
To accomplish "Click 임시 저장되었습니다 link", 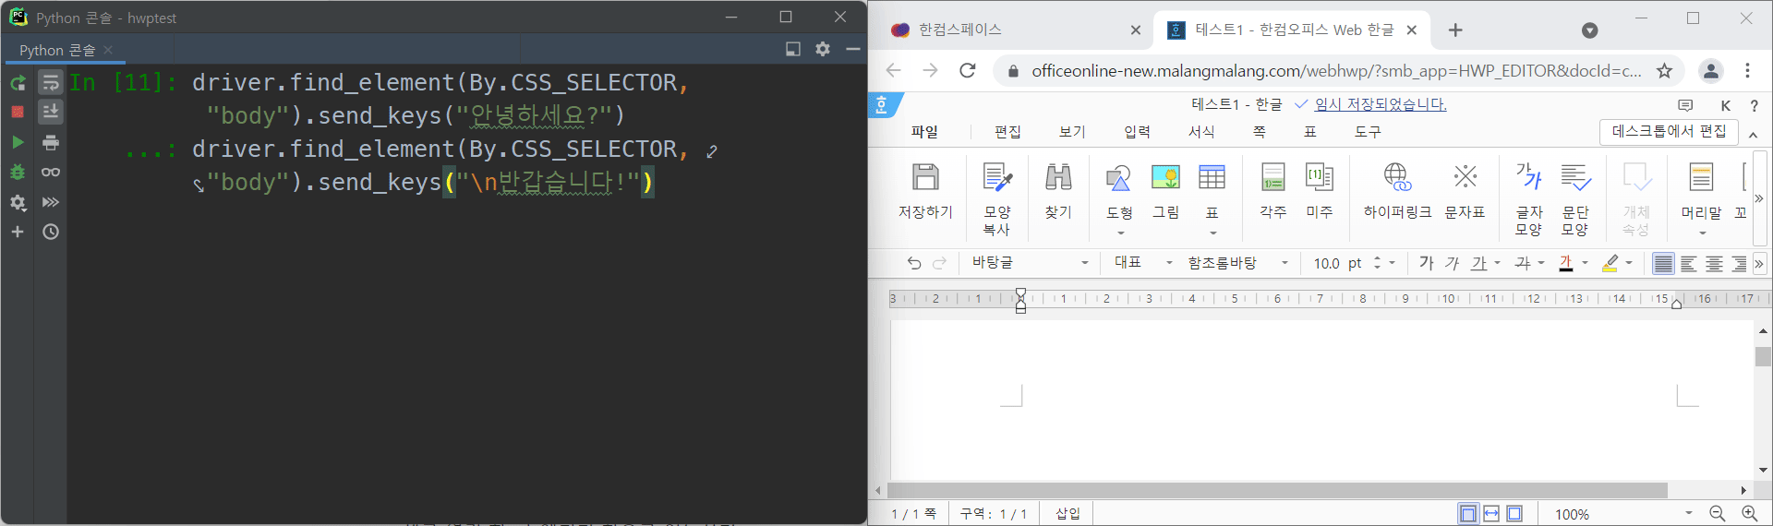I will click(x=1381, y=104).
